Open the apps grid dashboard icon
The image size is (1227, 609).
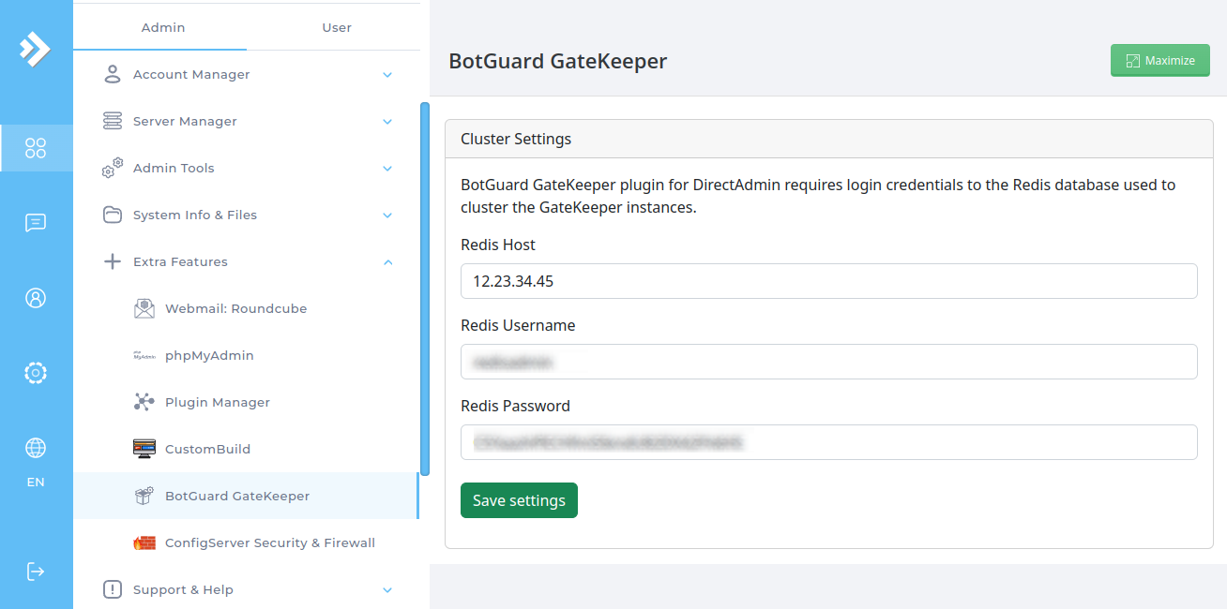pos(36,148)
